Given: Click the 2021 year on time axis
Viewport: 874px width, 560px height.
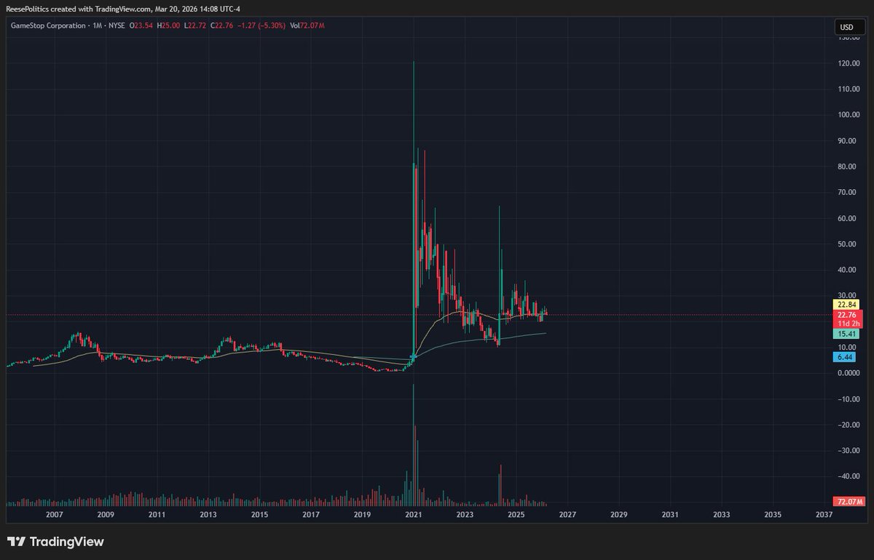Looking at the screenshot, I should (x=414, y=515).
